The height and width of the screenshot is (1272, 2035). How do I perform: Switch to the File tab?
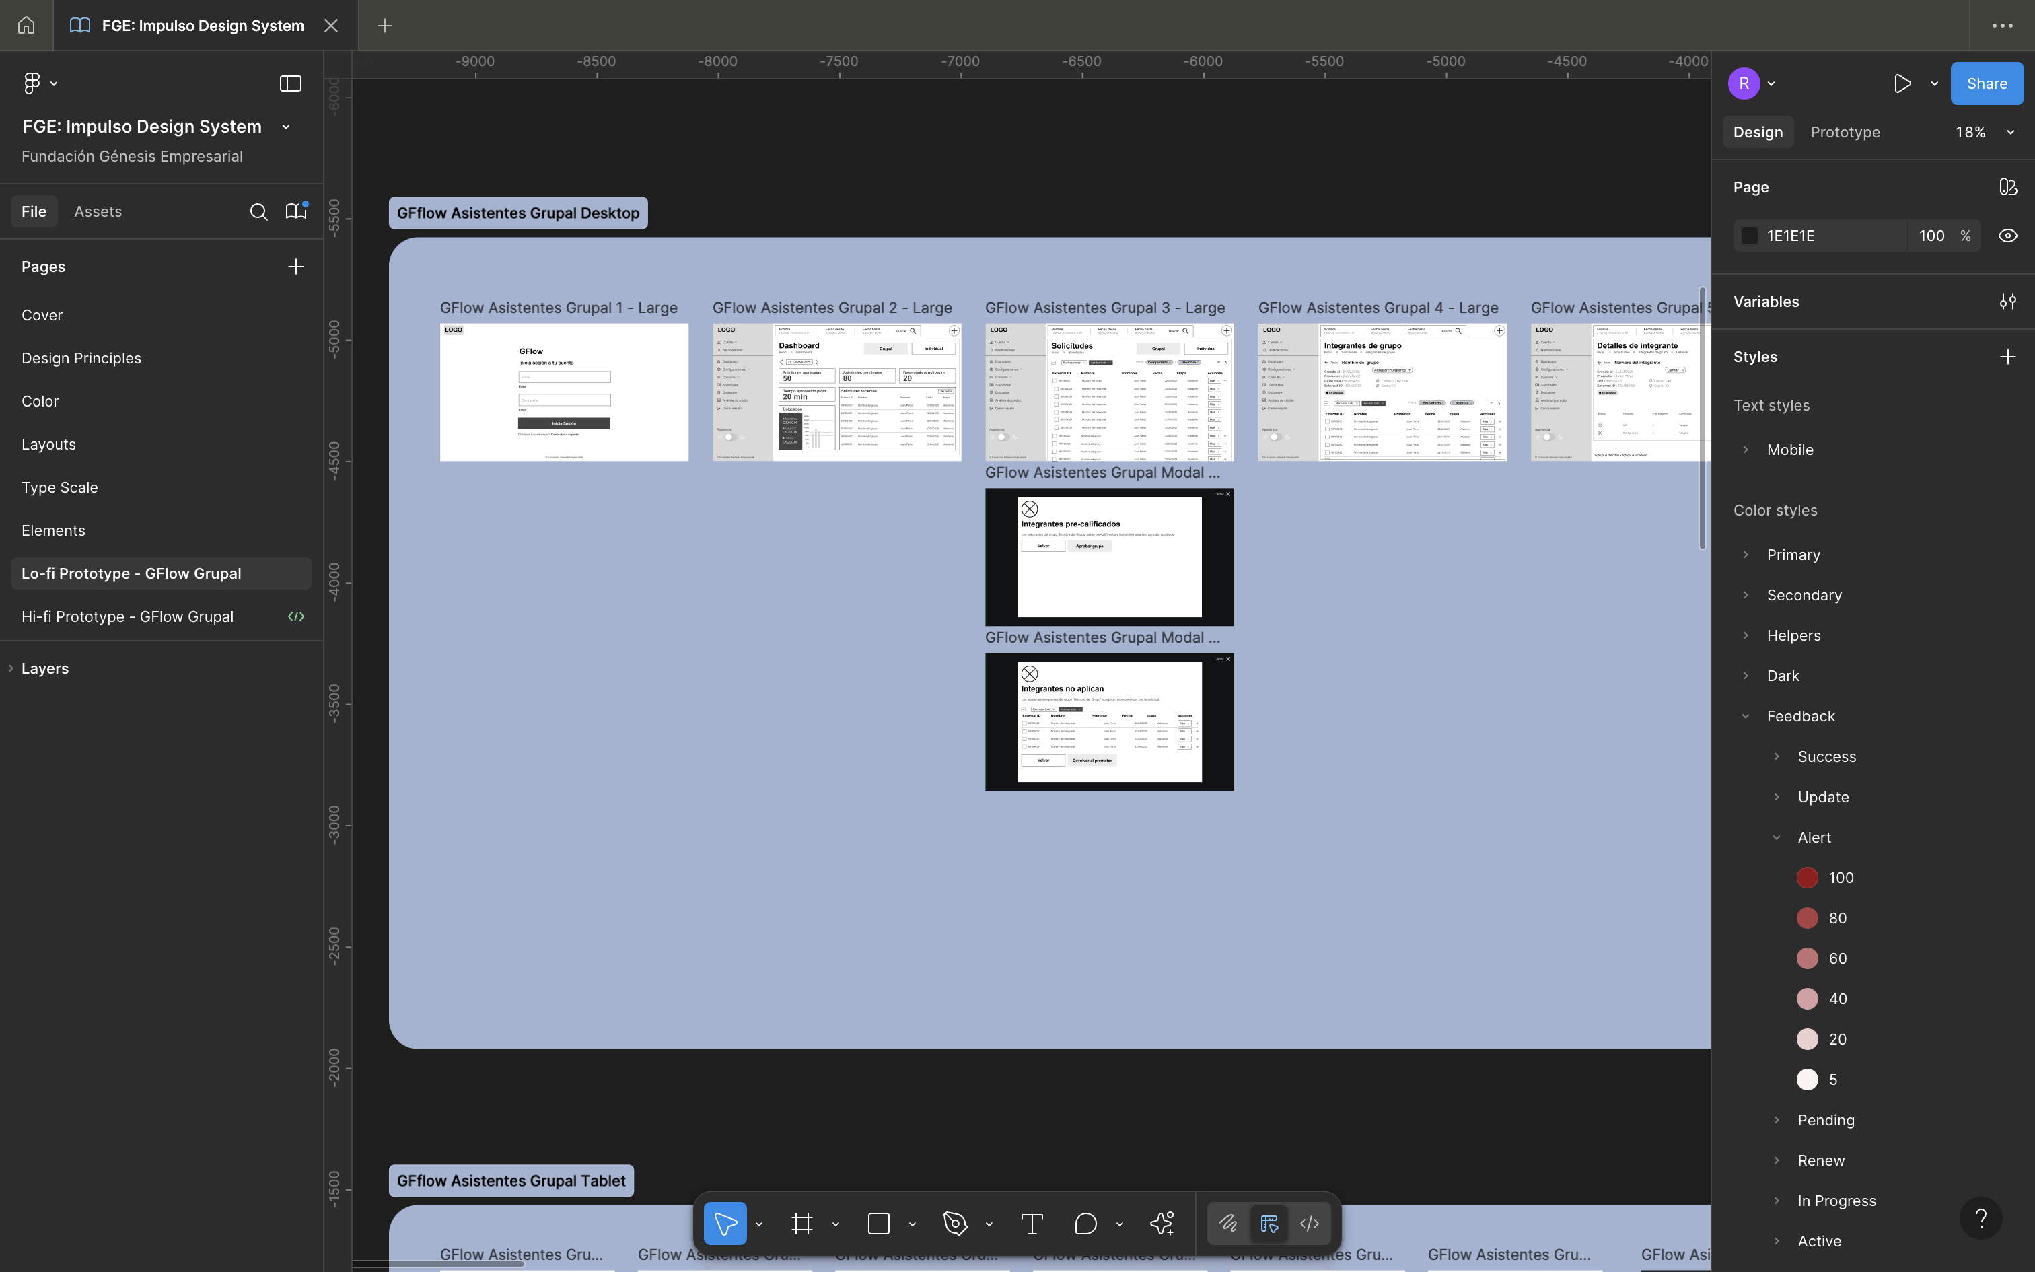point(34,211)
